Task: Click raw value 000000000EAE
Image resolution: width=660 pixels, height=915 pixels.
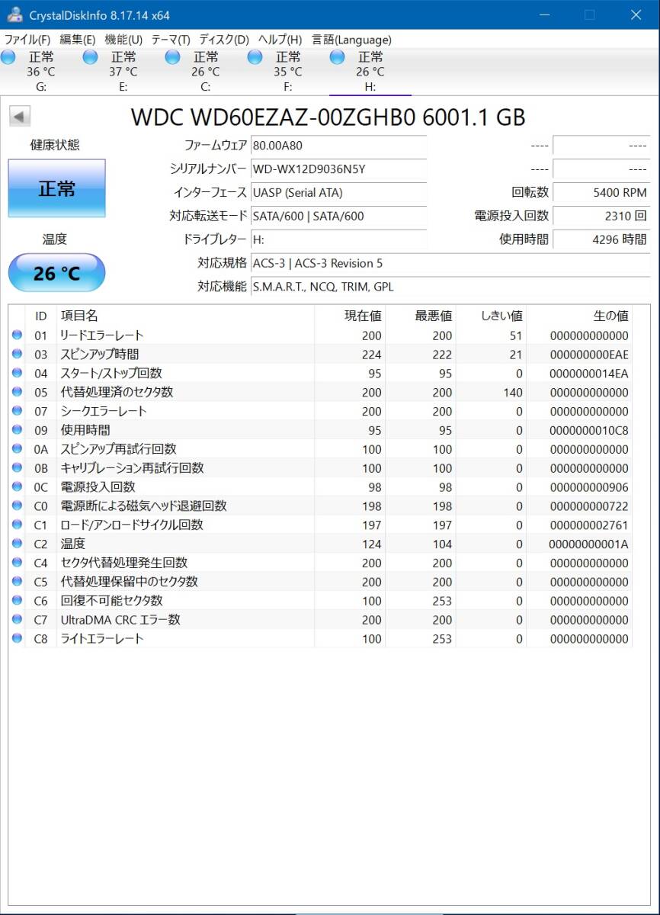Action: pyautogui.click(x=589, y=355)
